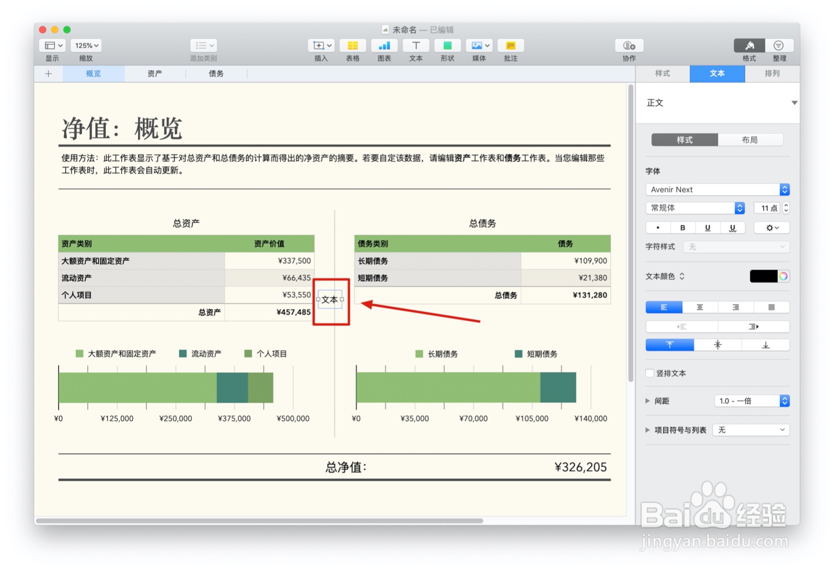834x570 pixels.
Task: Enable 竖排文本 vertical text option
Action: (x=649, y=373)
